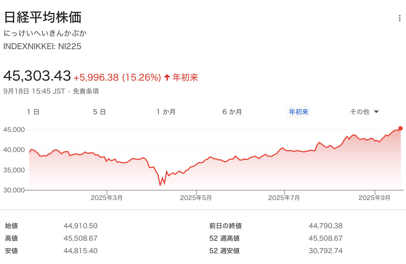Click the 45,000 y-axis label
Screen dimensions: 406x264
pyautogui.click(x=14, y=130)
